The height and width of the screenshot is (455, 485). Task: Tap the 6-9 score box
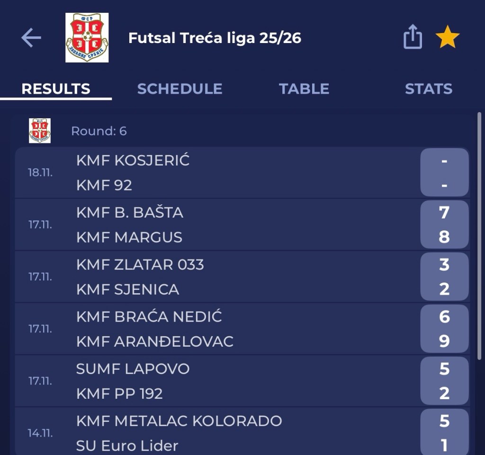444,329
